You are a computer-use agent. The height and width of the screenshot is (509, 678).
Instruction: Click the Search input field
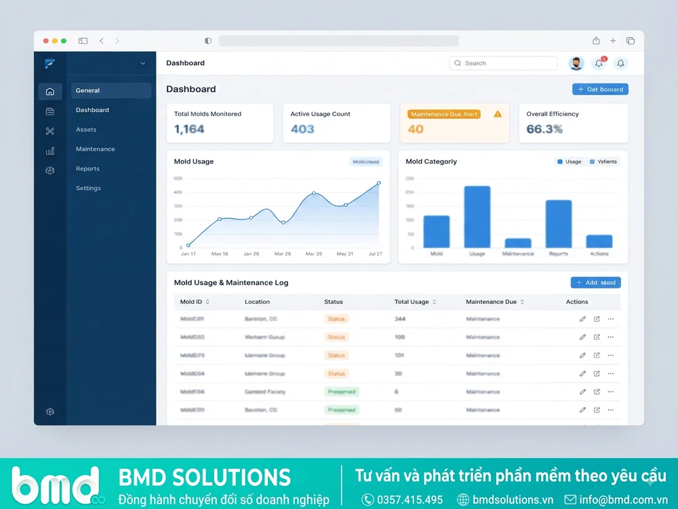pyautogui.click(x=503, y=63)
